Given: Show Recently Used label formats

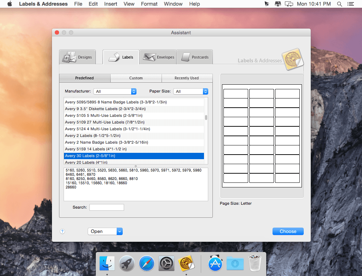Looking at the screenshot, I should pos(187,78).
